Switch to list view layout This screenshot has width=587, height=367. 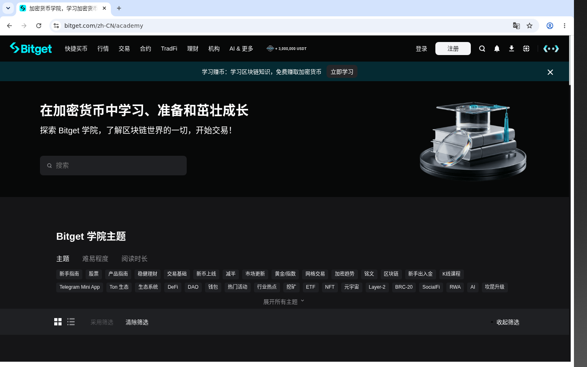pyautogui.click(x=71, y=322)
